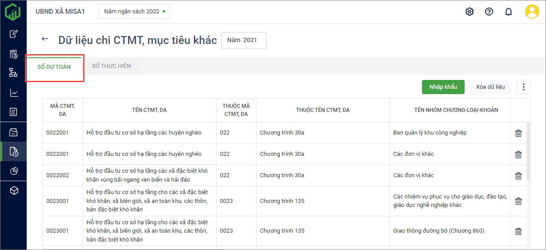Click the green Nhập khẩu button
Screen dimensions: 546x250
tap(443, 87)
